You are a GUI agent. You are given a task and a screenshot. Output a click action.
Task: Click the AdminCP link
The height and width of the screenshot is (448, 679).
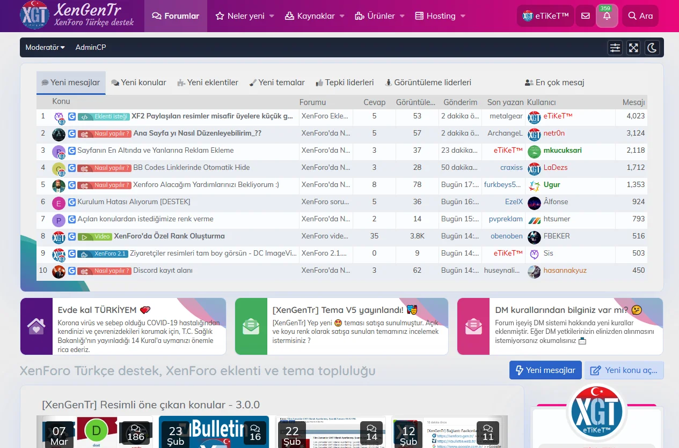91,47
